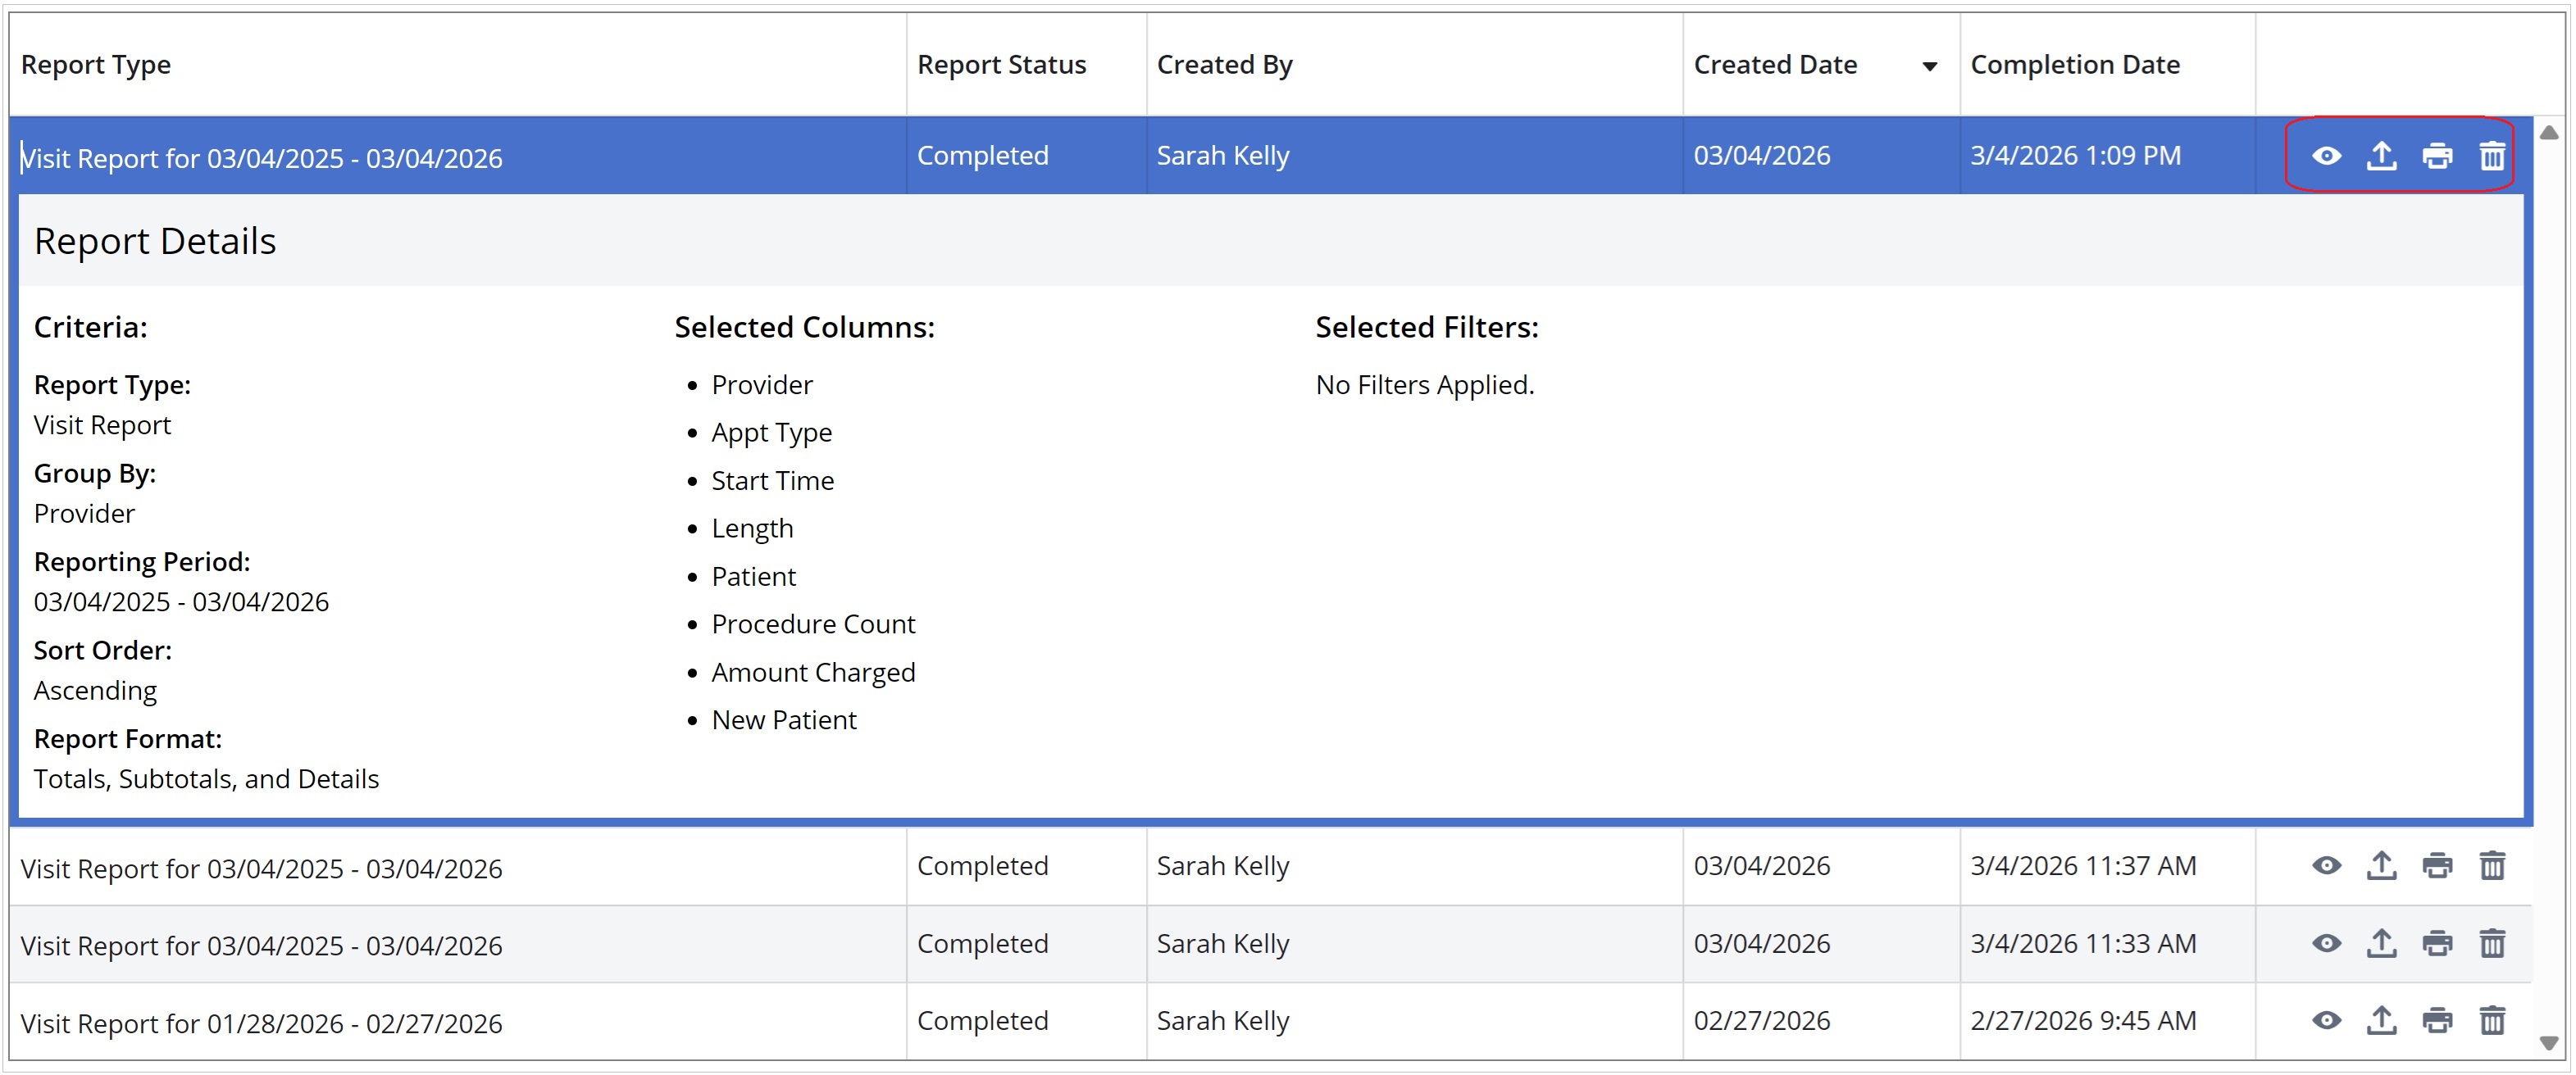Print the selected 1:09 PM report
The width and height of the screenshot is (2576, 1075).
pos(2437,156)
